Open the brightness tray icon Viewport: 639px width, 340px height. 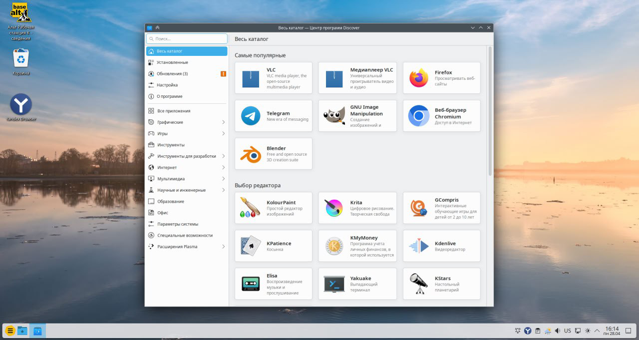pyautogui.click(x=588, y=331)
